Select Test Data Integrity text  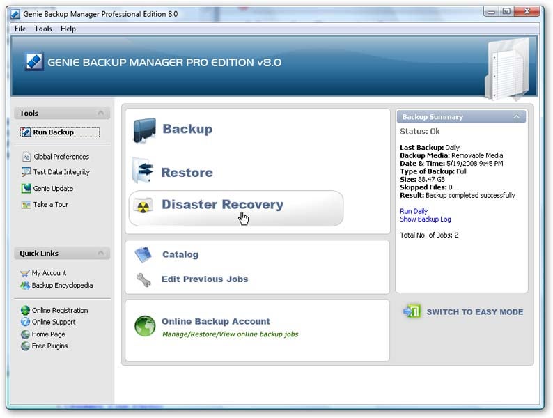pos(61,172)
